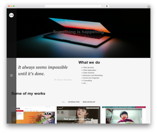Open a new tab with plus button
The image size is (157, 133).
pyautogui.click(x=149, y=7)
